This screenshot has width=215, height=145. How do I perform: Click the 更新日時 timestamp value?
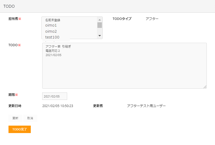click(x=58, y=106)
